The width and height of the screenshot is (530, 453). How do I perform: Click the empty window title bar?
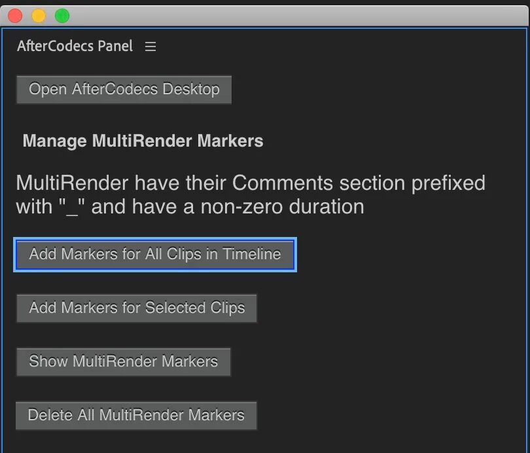click(x=294, y=16)
